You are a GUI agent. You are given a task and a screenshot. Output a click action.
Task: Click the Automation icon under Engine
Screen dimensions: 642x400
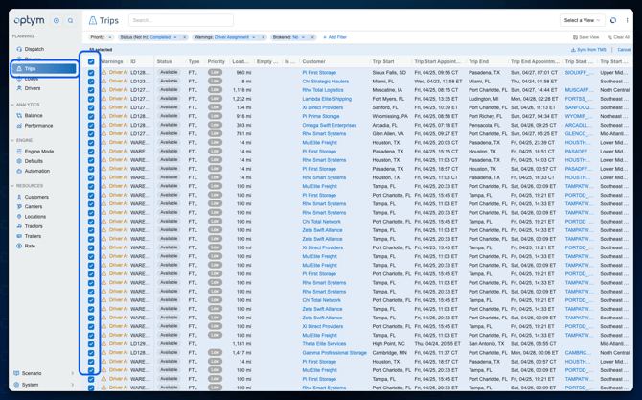[x=19, y=171]
